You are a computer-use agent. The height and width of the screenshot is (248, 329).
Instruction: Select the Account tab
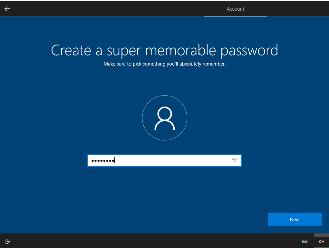pos(235,9)
